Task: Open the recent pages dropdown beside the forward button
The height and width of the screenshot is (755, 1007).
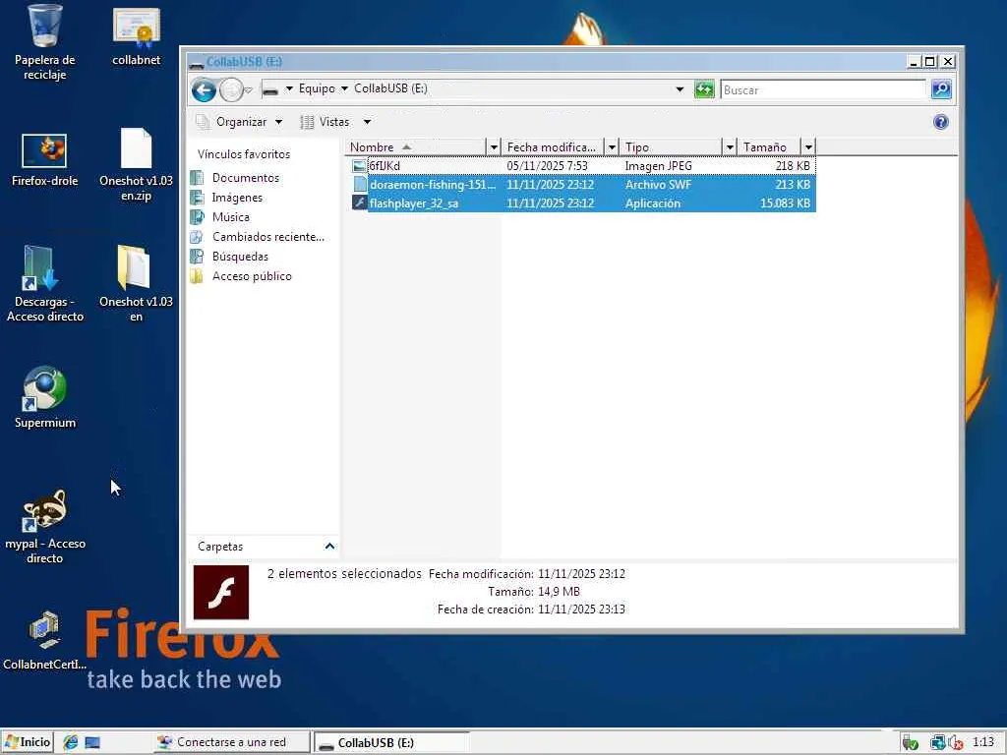Action: [x=249, y=89]
